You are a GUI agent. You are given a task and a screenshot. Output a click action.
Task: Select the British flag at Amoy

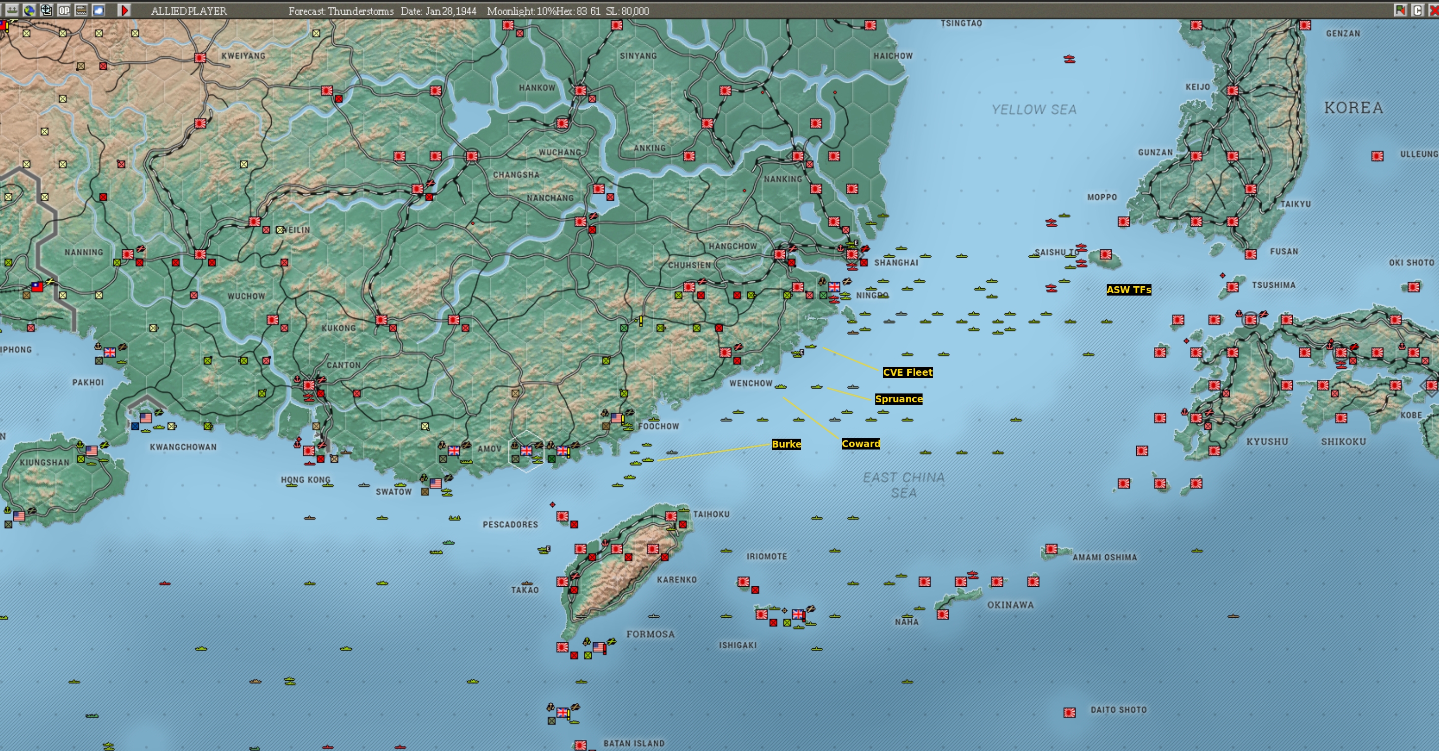[x=526, y=451]
